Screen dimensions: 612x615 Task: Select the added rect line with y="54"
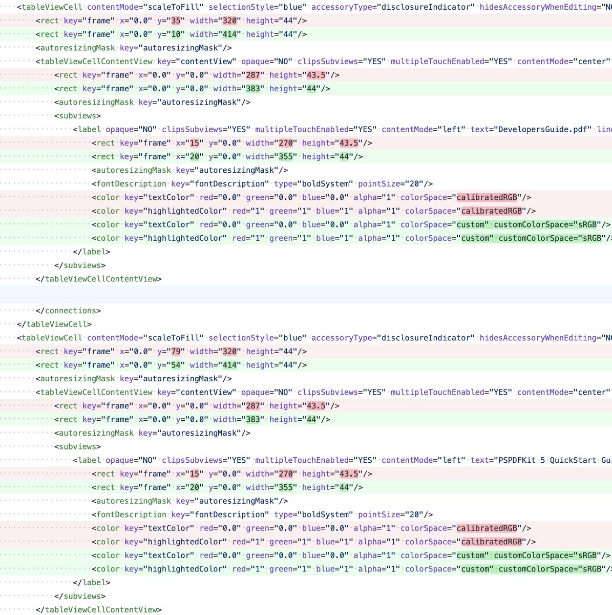point(306,365)
